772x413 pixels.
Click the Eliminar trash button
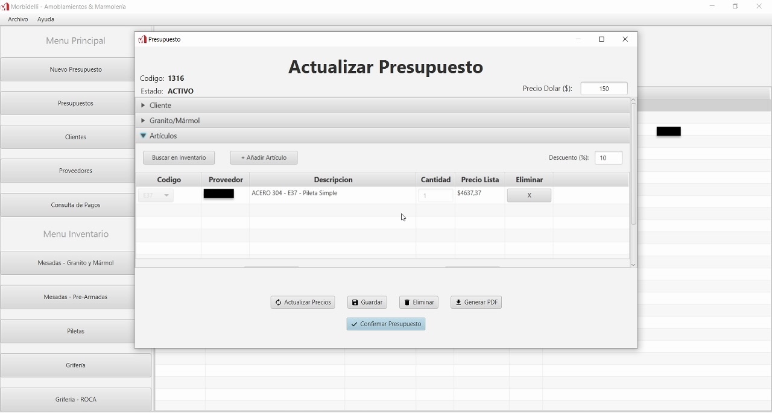[x=419, y=303]
